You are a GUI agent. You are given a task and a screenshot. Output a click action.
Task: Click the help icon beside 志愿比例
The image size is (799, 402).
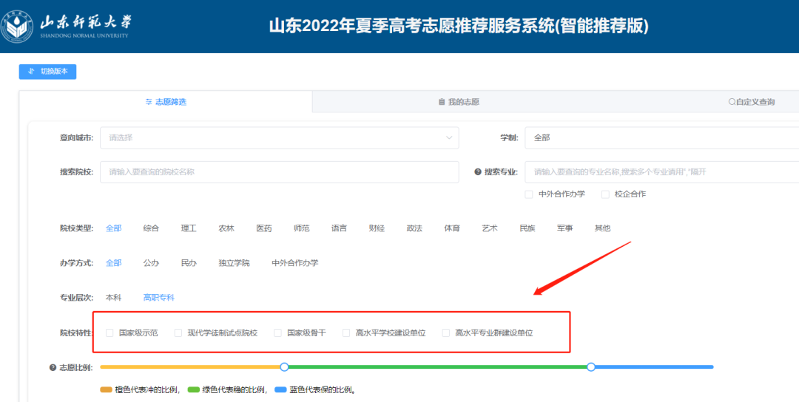[53, 367]
